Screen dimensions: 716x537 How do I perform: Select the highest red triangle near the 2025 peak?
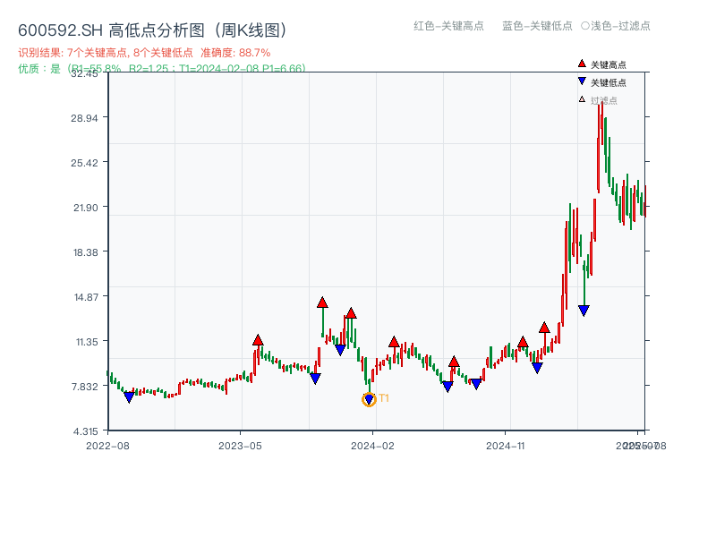coord(544,328)
